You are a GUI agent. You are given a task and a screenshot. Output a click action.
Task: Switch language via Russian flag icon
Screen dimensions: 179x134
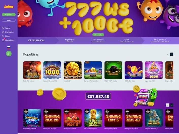pyautogui.click(x=9, y=47)
